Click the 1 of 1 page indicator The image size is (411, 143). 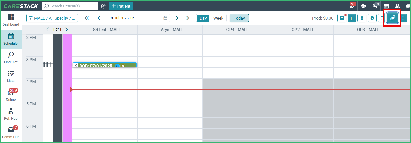click(x=57, y=29)
